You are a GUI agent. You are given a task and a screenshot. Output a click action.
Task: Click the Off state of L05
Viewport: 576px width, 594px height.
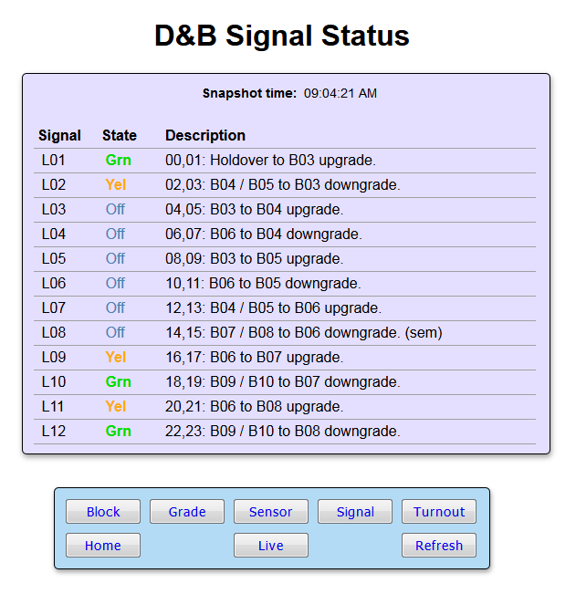(x=115, y=259)
